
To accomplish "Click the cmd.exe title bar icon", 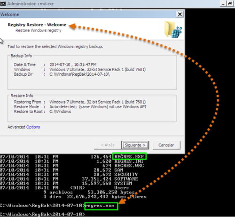I will pos(3,3).
